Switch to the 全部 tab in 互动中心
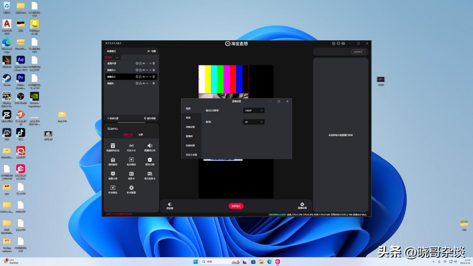Viewport: 473px width, 266px height. (x=140, y=135)
